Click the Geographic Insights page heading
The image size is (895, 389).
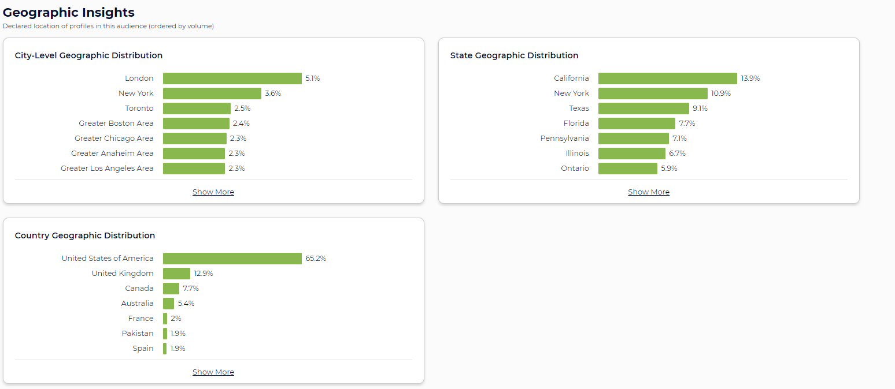tap(69, 12)
